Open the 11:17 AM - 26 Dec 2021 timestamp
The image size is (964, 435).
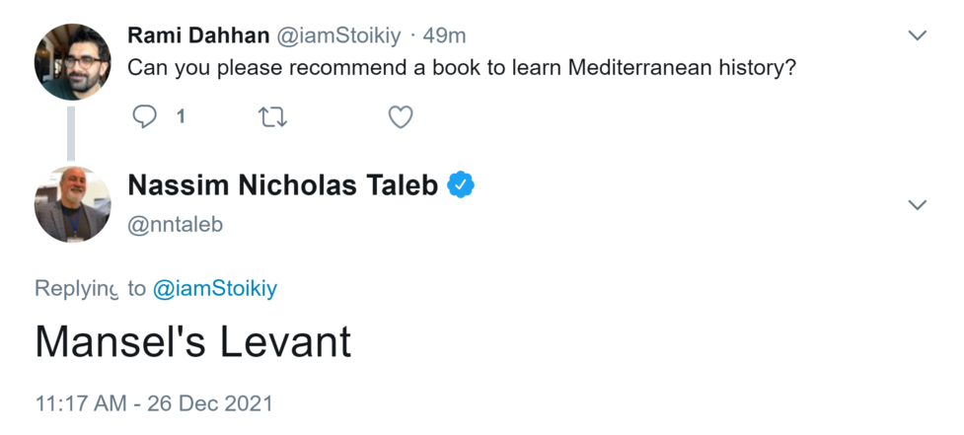coord(154,403)
